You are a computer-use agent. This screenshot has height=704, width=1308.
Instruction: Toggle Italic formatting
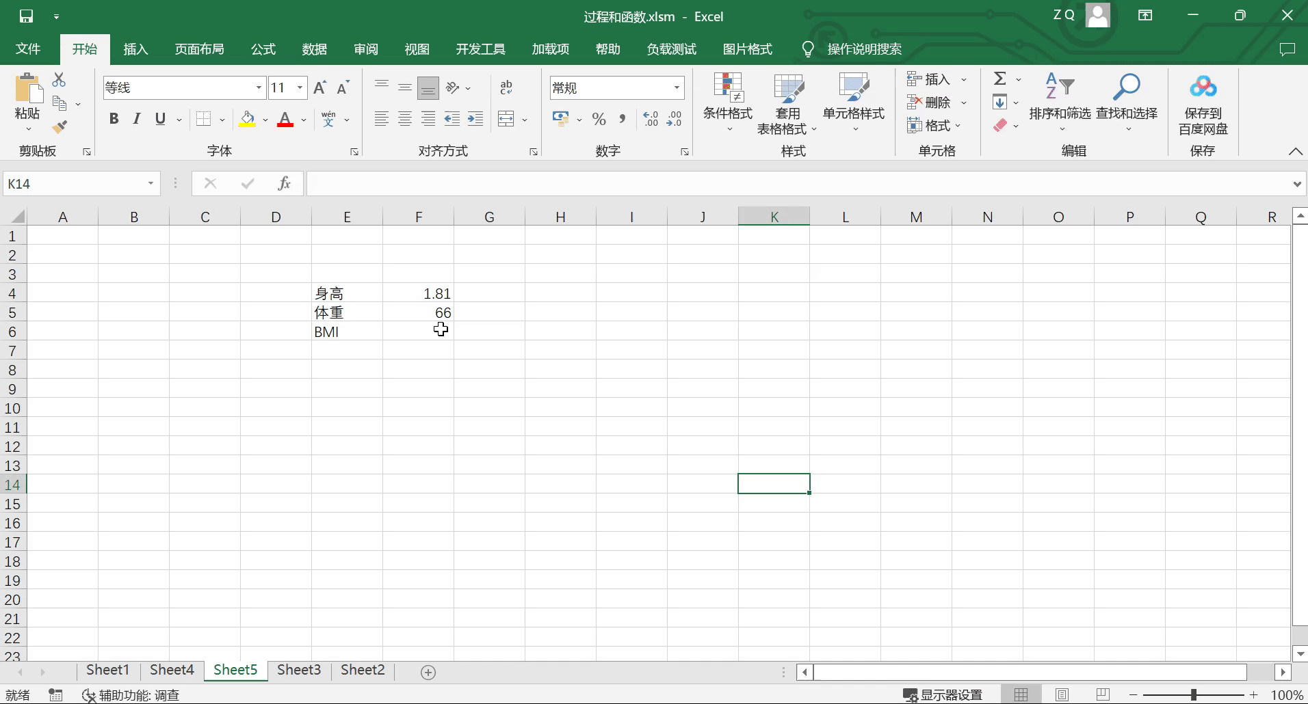coord(137,119)
